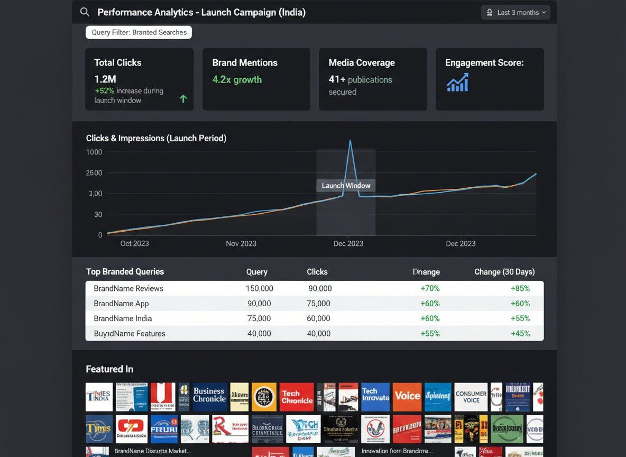
Task: Open the Innovation from BrandName article link
Action: (x=397, y=451)
